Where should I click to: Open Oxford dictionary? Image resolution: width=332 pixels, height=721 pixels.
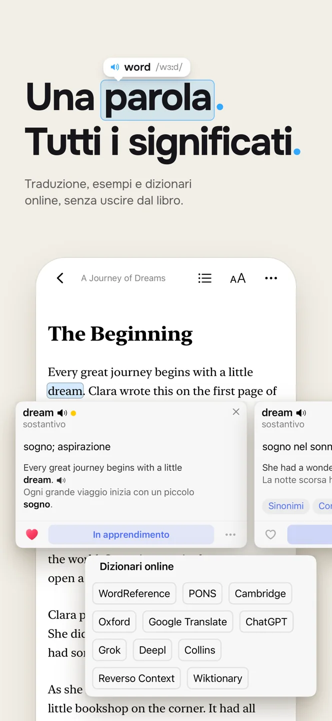pos(114,622)
